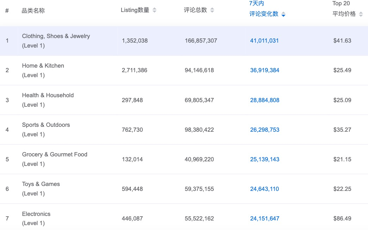Open the 41,011,031 review change link
Viewport: 368px width, 230px height.
pyautogui.click(x=264, y=41)
